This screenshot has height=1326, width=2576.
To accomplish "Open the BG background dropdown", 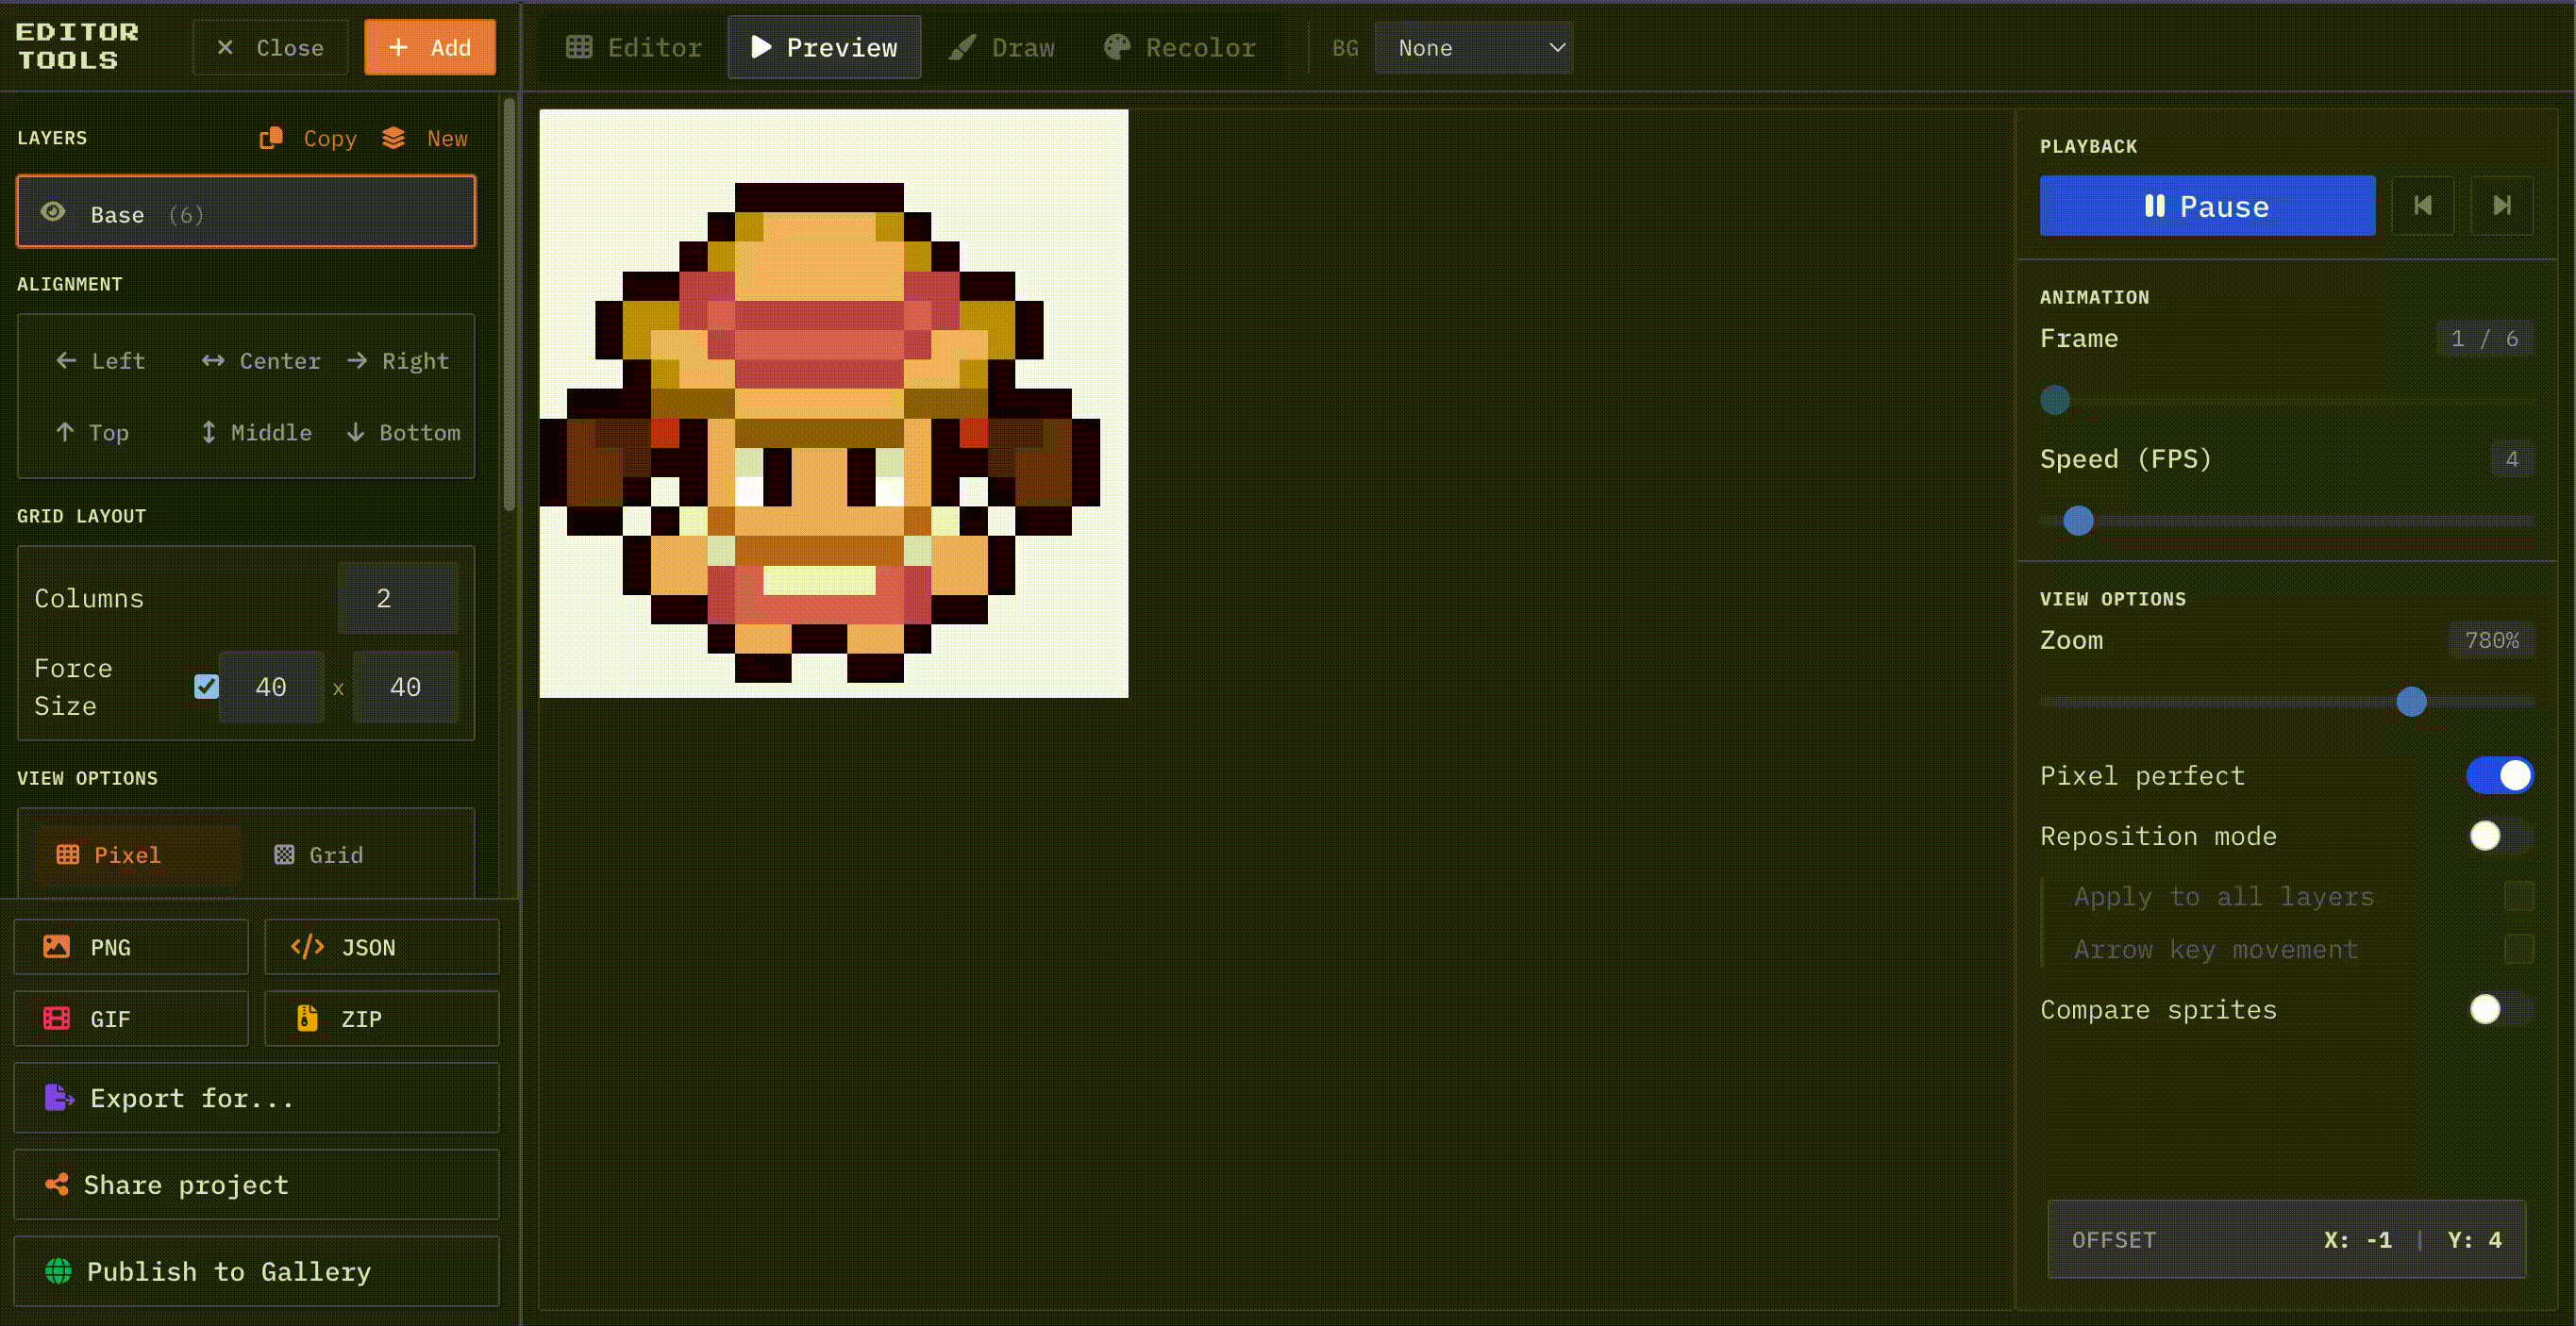I will [x=1474, y=47].
